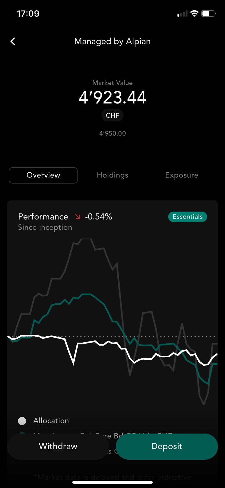The image size is (225, 488).
Task: Switch to the Exposure tab
Action: coord(182,175)
